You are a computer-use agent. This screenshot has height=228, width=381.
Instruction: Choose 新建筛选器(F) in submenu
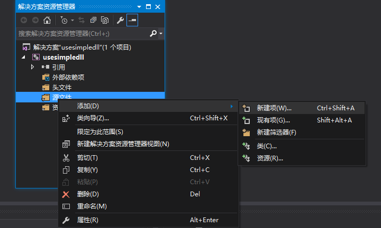[302, 132]
